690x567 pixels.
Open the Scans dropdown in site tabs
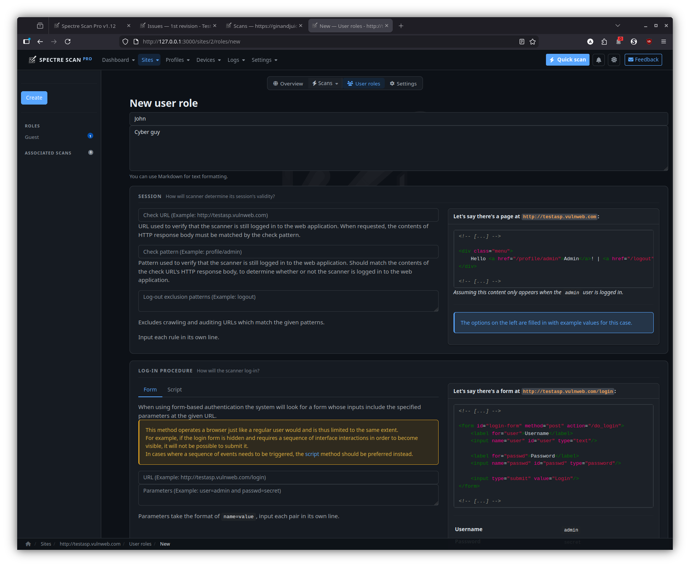pyautogui.click(x=325, y=84)
